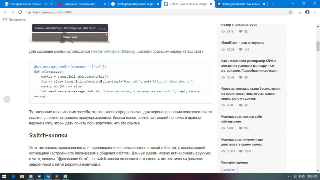Close the 'телеграм бот на питоне' tab
The width and height of the screenshot is (320, 180).
(51, 4)
